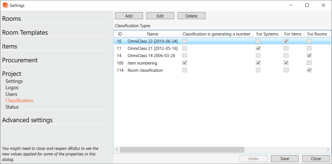Open the Status sub-item
The width and height of the screenshot is (332, 164).
coord(12,107)
